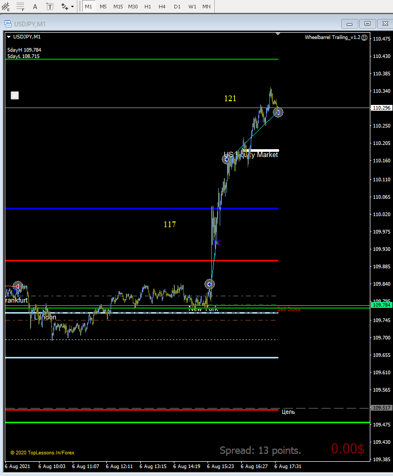Click the red-blue arrow marker near 109.95

point(217,242)
